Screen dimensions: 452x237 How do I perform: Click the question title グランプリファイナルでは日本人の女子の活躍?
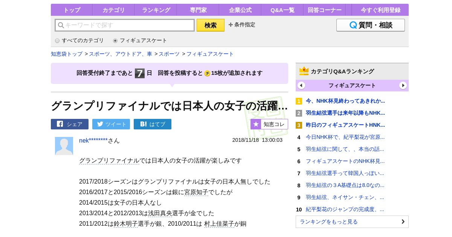coord(169,106)
